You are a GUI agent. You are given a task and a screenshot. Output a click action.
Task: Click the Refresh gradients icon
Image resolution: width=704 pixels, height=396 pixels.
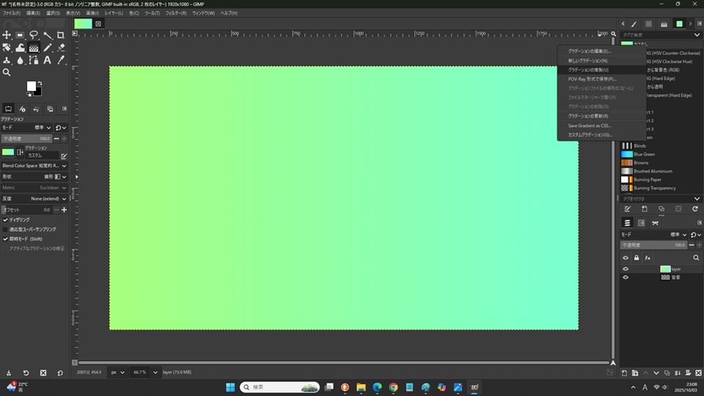[x=694, y=209]
